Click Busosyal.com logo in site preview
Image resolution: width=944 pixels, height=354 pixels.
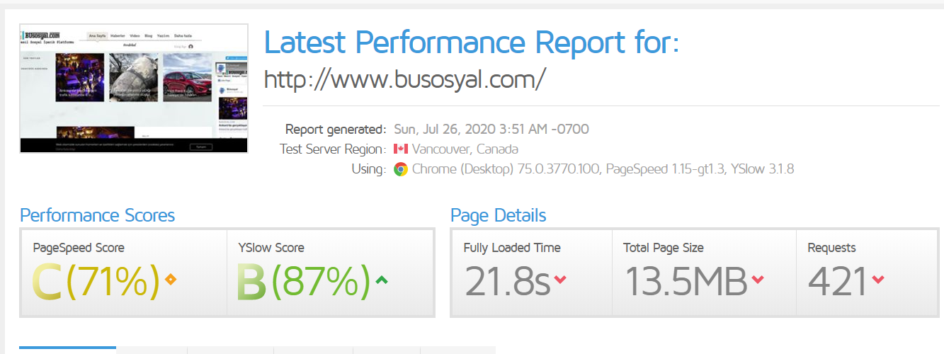click(41, 35)
